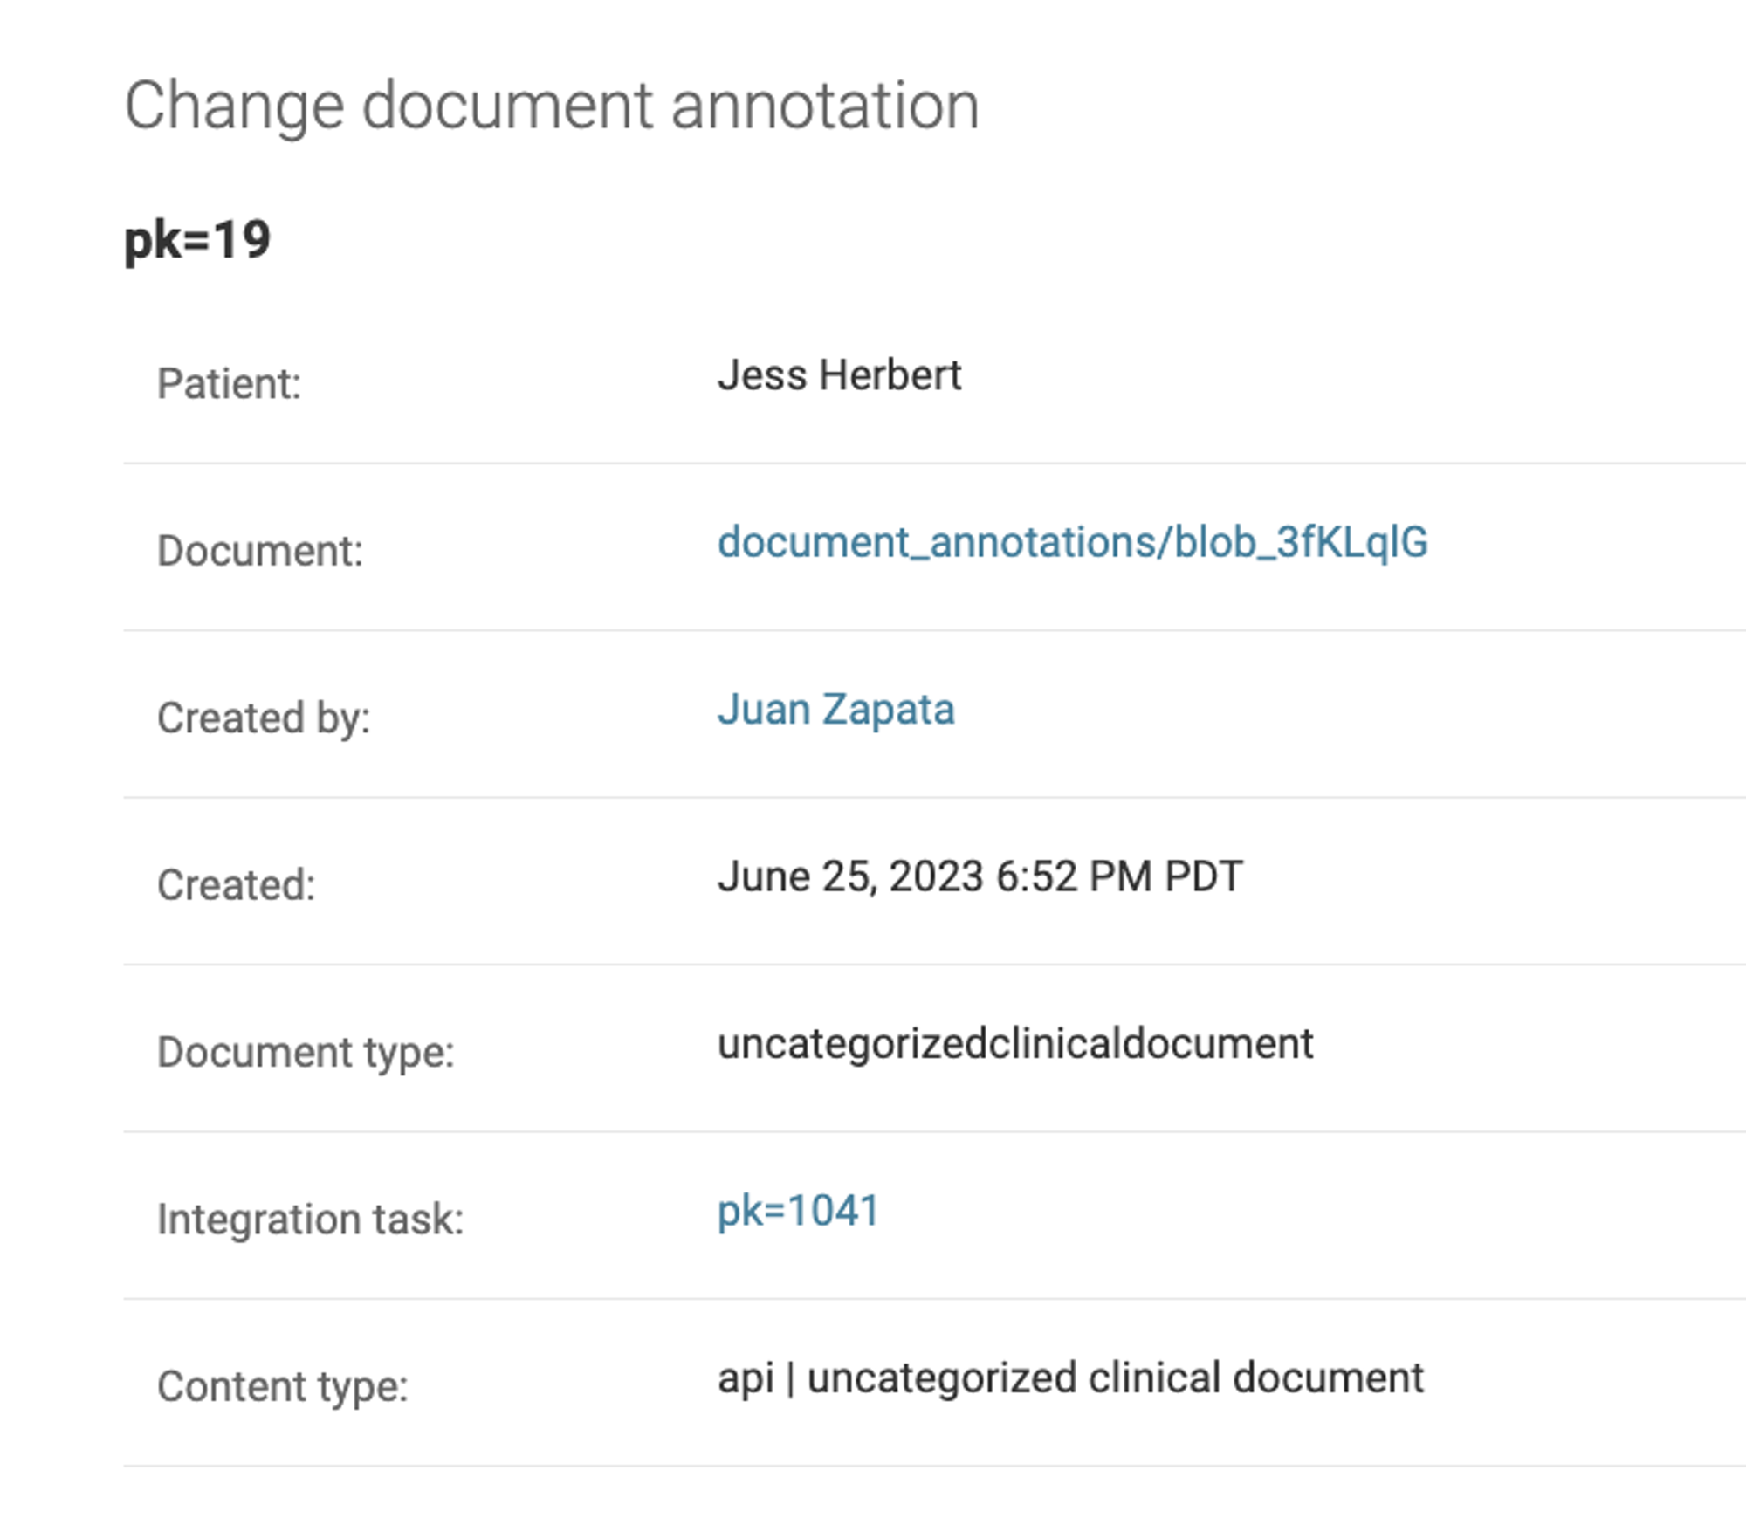Click the Integration task field label
1746x1539 pixels.
click(x=310, y=1220)
